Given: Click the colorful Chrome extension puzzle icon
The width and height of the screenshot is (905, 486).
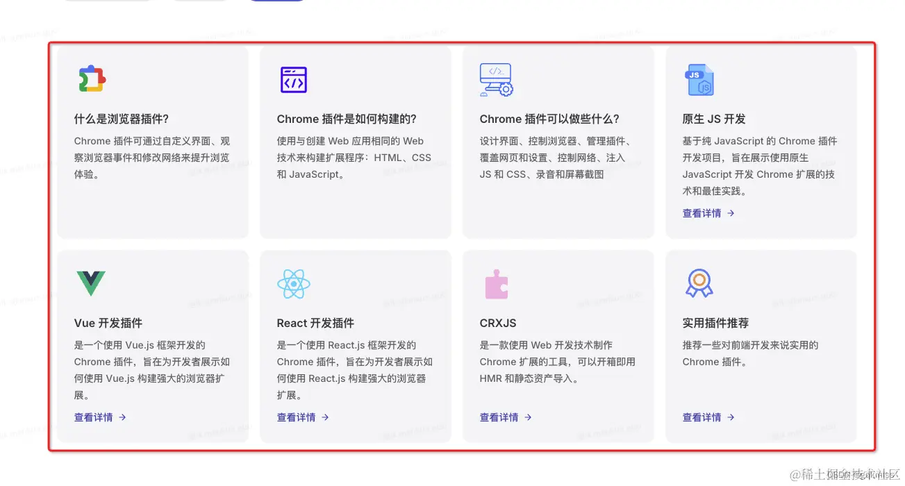Looking at the screenshot, I should 91,79.
